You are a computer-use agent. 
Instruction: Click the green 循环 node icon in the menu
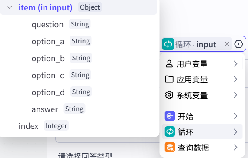point(170,132)
